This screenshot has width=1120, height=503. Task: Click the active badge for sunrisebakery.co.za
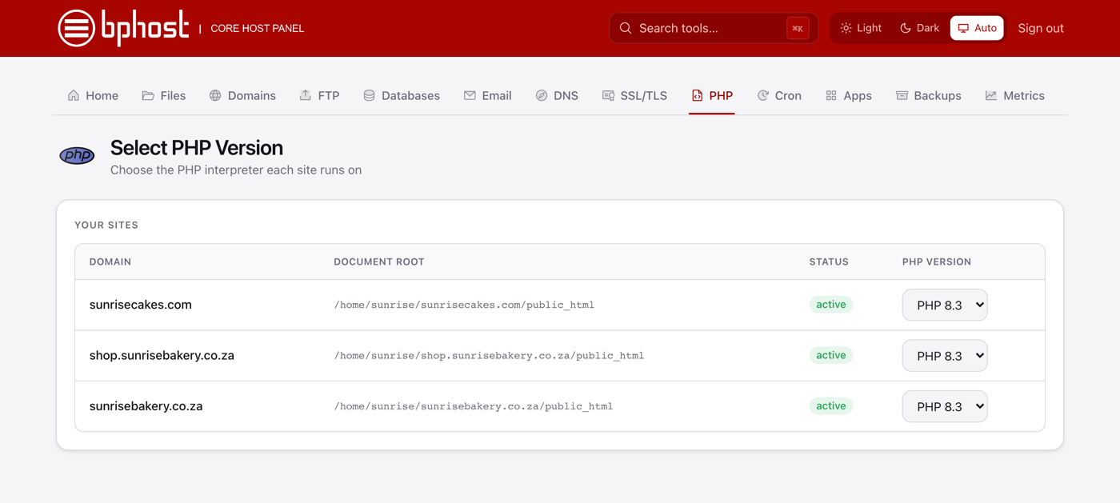(x=831, y=406)
